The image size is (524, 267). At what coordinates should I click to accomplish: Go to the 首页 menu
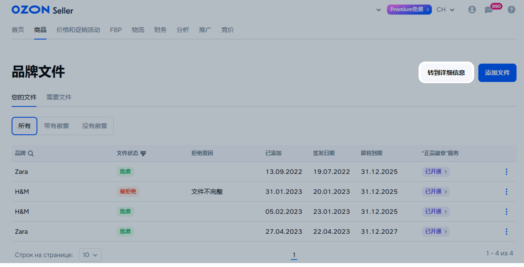[x=18, y=30]
